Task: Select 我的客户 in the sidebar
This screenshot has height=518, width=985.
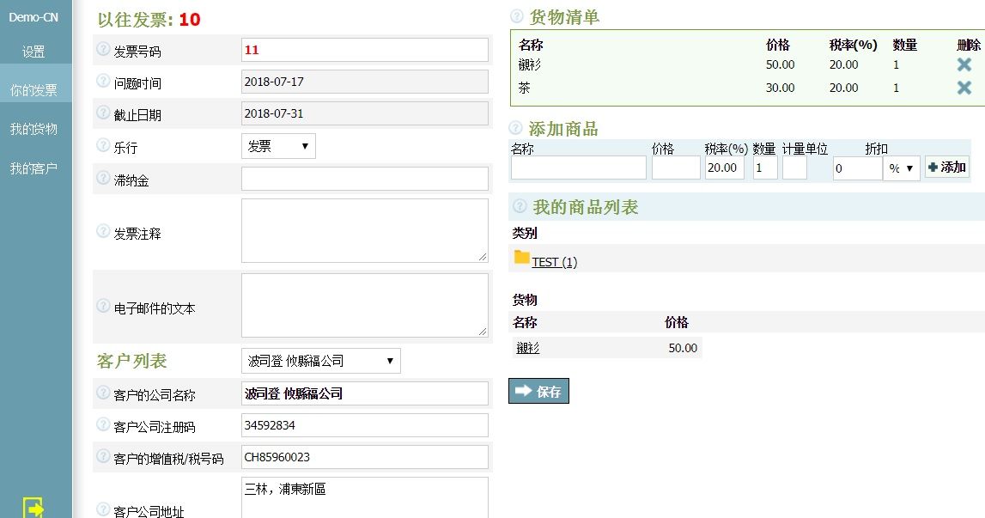Action: click(36, 166)
